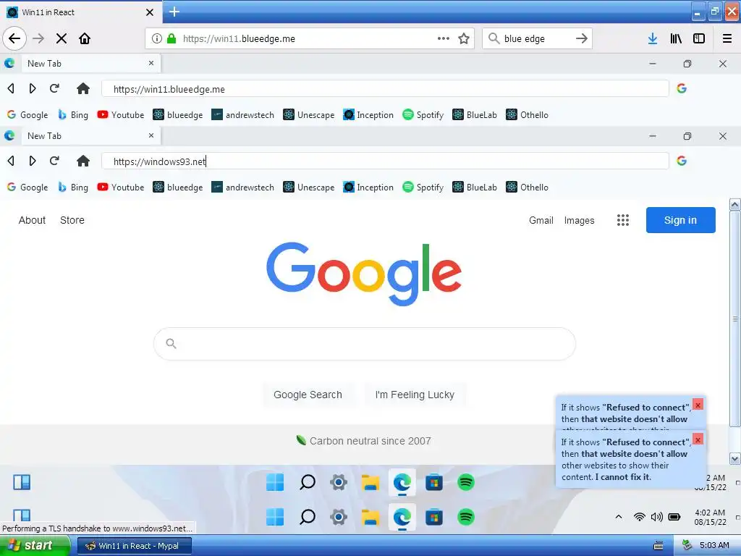Click back in outer Edge window
741x556 pixels.
11,88
